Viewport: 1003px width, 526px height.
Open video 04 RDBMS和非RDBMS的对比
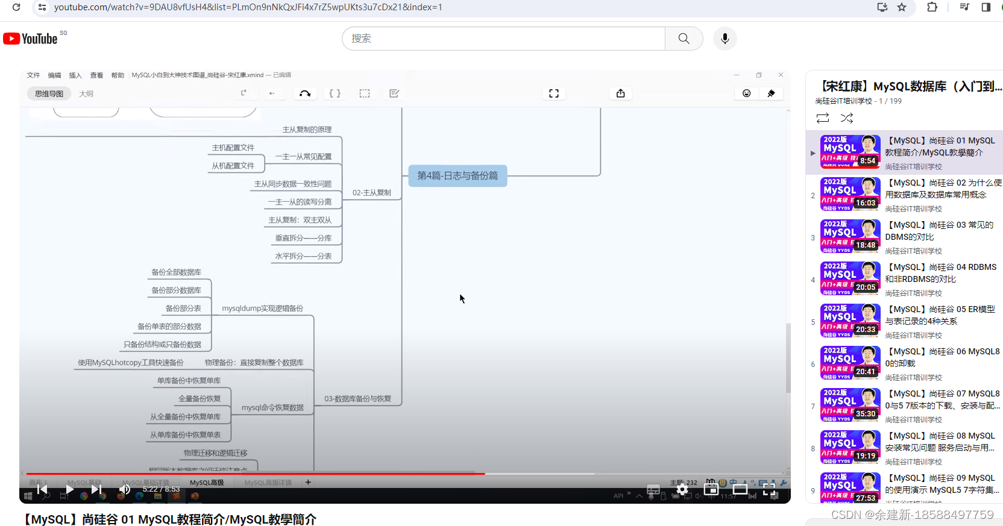[x=904, y=280]
